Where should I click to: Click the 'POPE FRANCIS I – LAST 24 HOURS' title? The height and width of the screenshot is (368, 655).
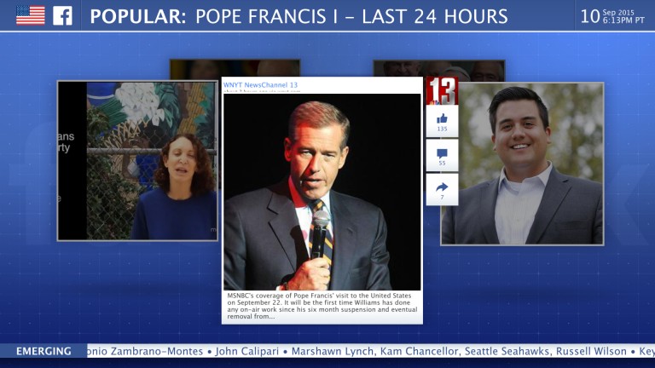pyautogui.click(x=351, y=17)
